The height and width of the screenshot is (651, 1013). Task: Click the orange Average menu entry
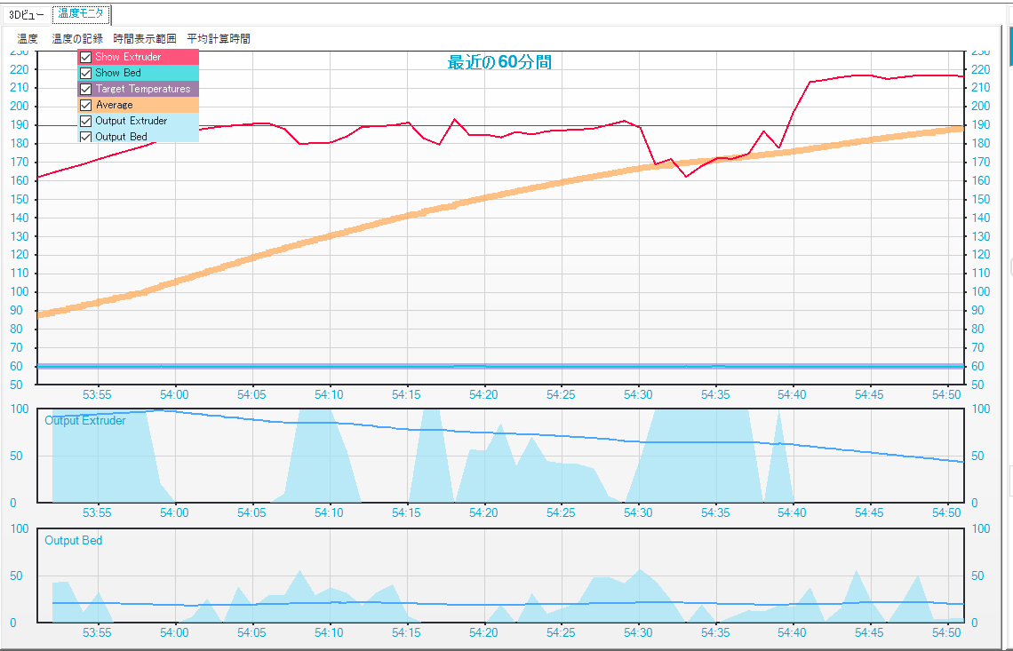(x=139, y=105)
